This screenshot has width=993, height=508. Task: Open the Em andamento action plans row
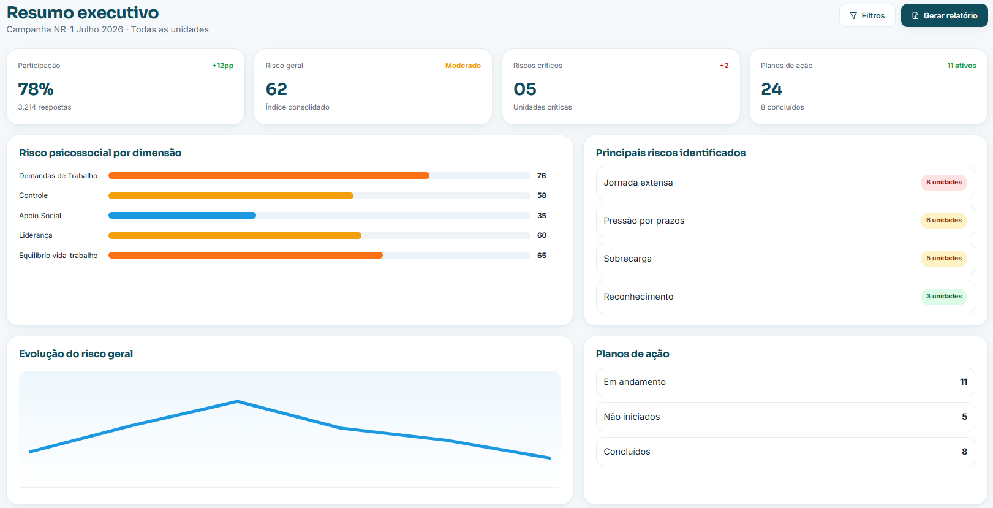(x=785, y=382)
